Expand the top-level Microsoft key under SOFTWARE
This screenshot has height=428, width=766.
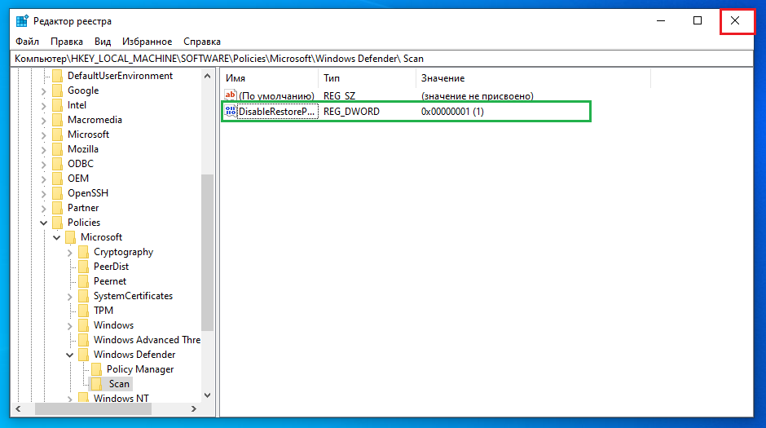coord(43,135)
